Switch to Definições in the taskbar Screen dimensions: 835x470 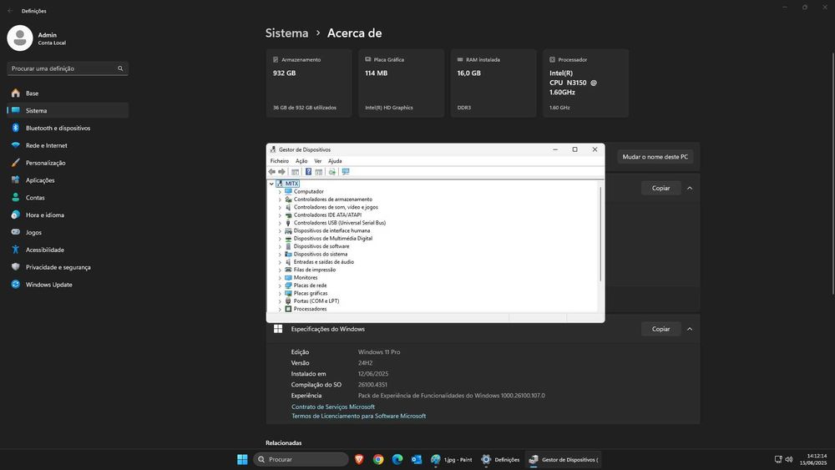tap(500, 459)
